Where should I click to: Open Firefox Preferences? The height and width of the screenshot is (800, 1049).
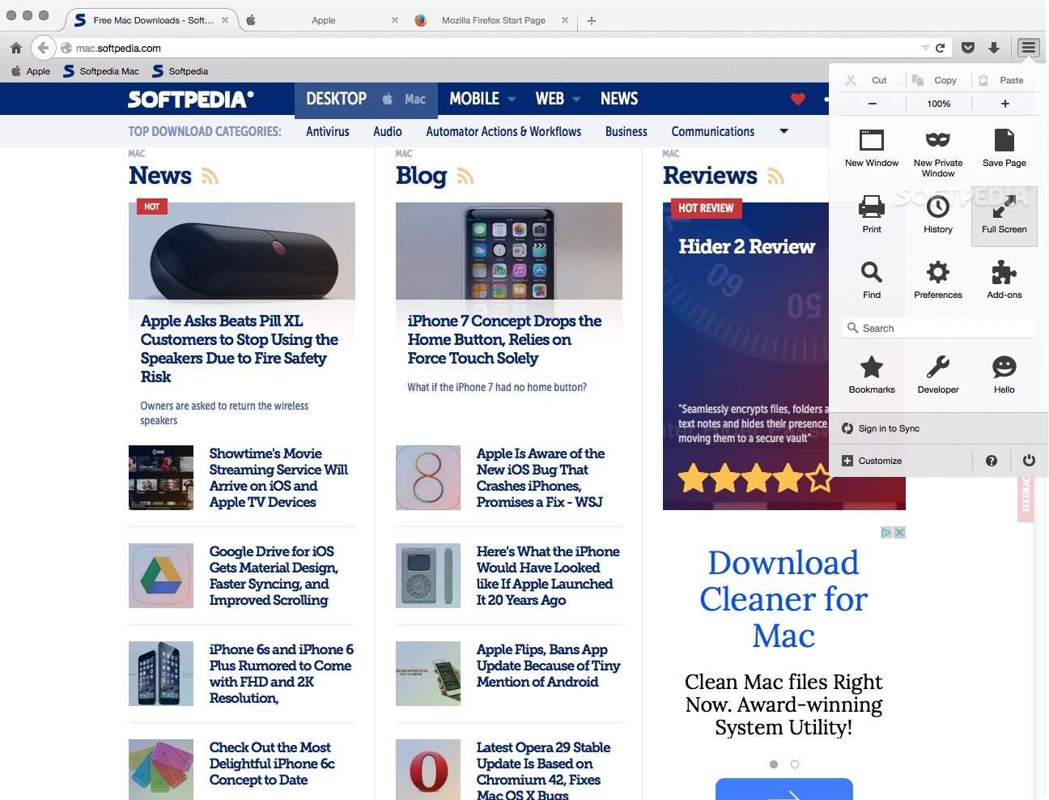coord(938,279)
